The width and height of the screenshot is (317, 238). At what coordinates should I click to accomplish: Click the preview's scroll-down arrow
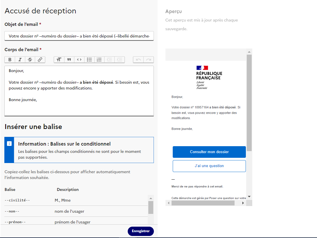(249, 196)
